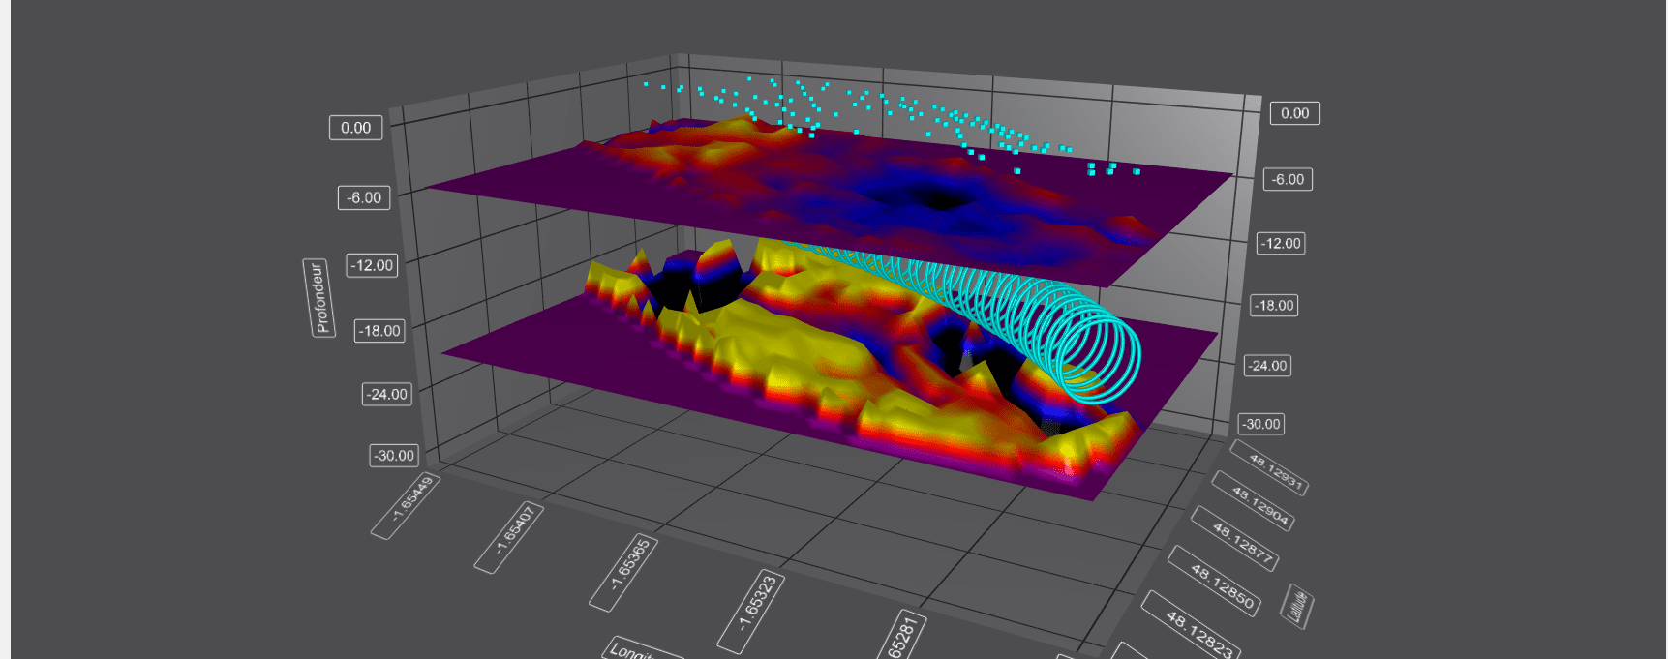1668x659 pixels.
Task: Click right axis label 0.00
Action: (1294, 113)
